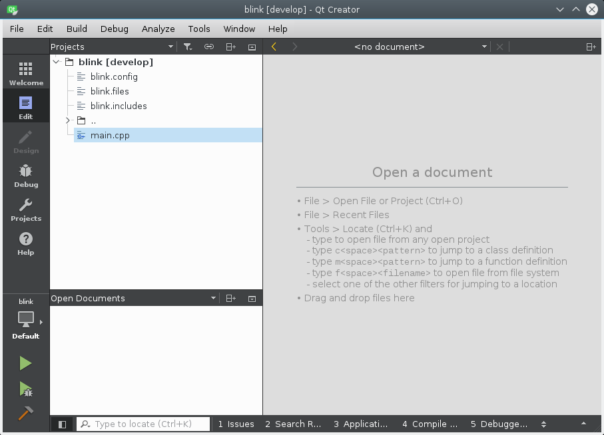Collapse the blink [develop] project node
The image size is (604, 435).
tap(57, 62)
